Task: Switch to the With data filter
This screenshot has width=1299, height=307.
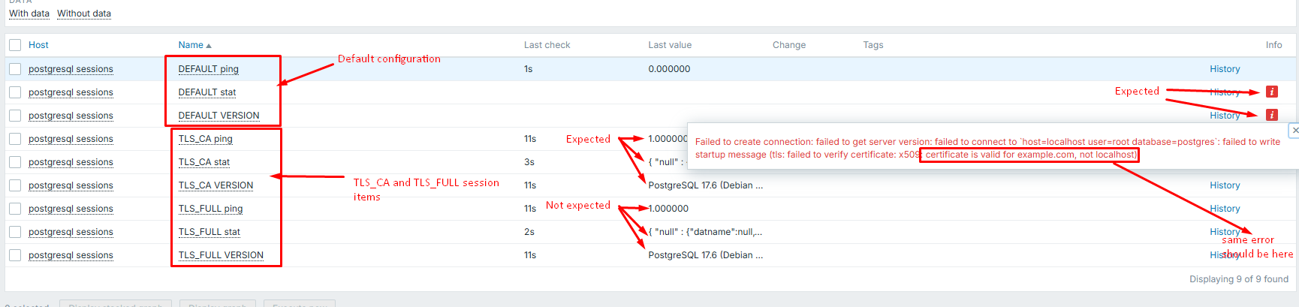Action: (x=29, y=14)
